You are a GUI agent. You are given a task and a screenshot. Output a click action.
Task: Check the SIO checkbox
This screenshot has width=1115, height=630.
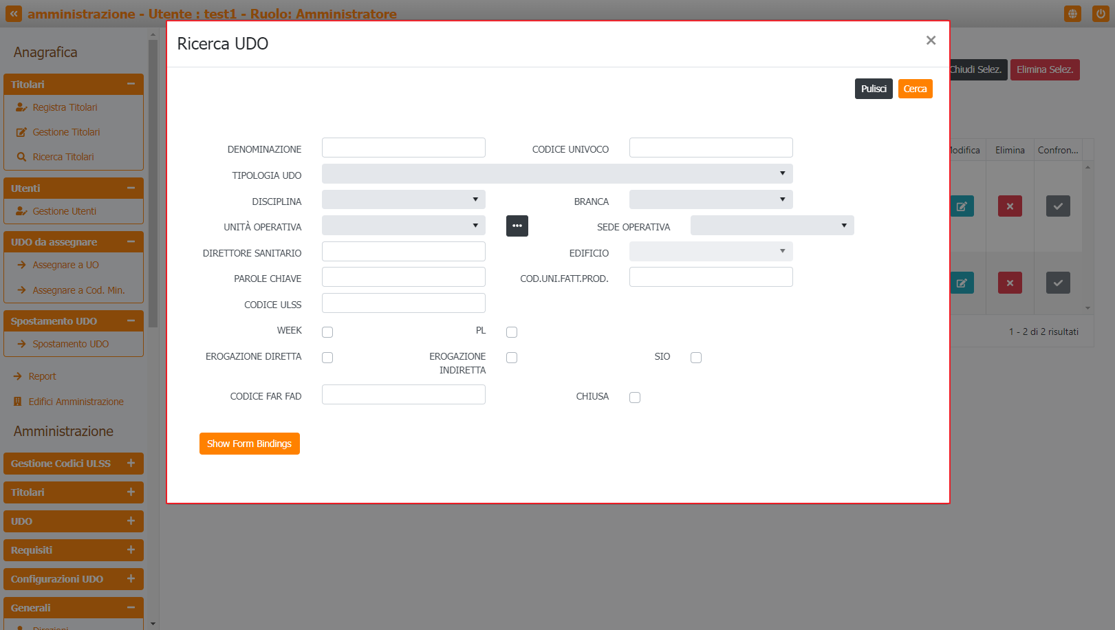[x=696, y=358]
